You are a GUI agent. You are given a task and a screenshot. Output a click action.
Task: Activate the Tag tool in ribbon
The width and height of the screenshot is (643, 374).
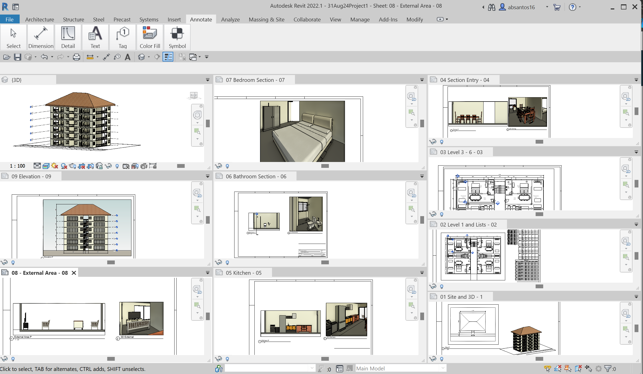(x=122, y=38)
